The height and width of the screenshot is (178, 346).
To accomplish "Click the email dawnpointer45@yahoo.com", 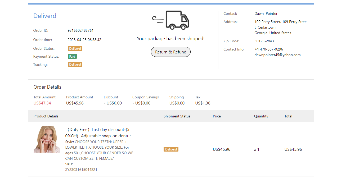I will [x=277, y=55].
